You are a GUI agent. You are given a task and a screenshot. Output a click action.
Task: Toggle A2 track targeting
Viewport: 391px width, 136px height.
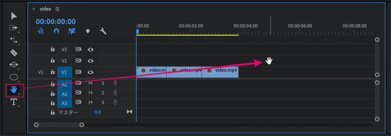(x=65, y=94)
